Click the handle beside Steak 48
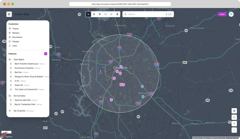The width and height of the screenshot is (240, 139). pyautogui.click(x=11, y=85)
